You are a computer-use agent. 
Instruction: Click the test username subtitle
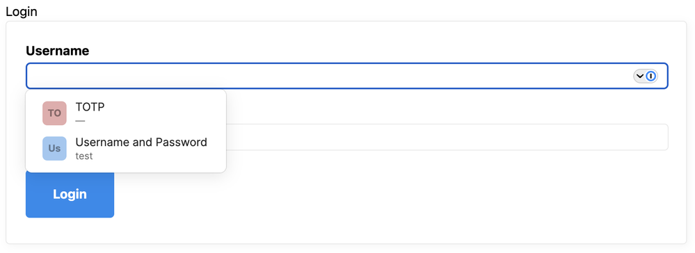[x=84, y=156]
